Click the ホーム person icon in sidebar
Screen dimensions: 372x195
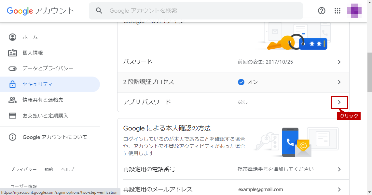click(x=13, y=37)
